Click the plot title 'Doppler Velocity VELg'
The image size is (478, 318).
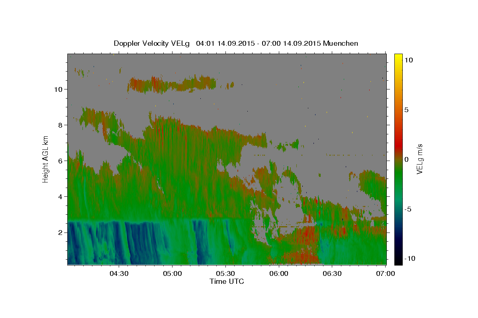(152, 43)
